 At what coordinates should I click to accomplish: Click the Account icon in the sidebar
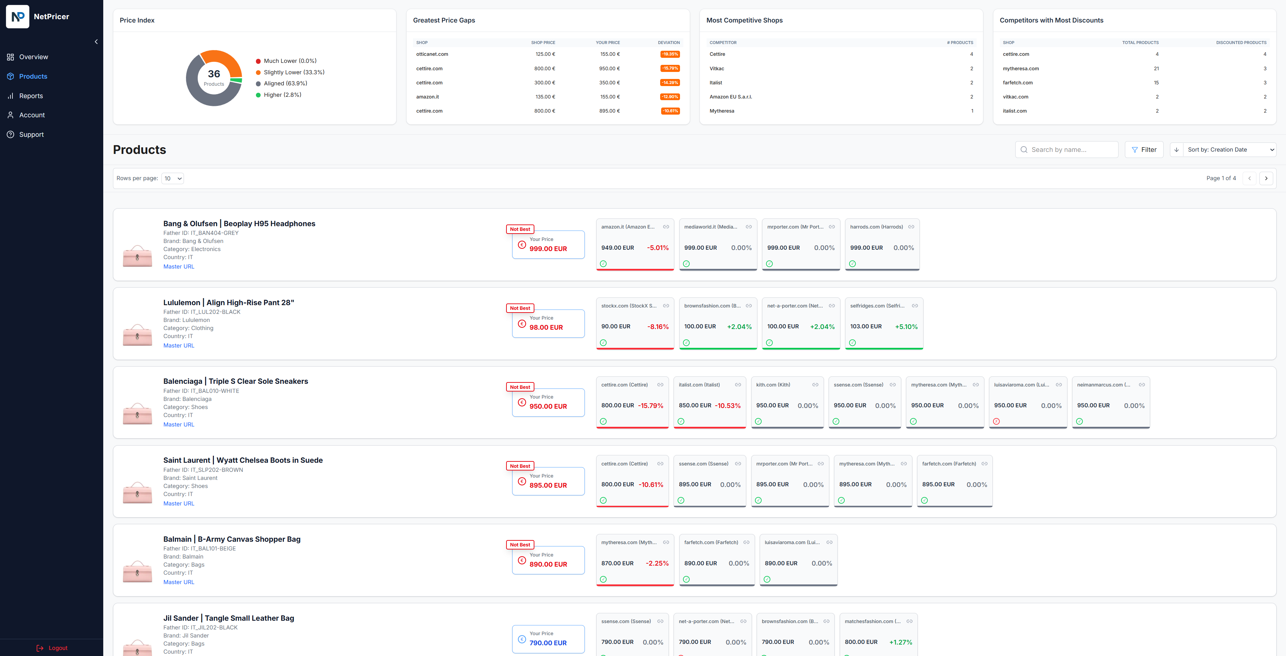(x=10, y=115)
